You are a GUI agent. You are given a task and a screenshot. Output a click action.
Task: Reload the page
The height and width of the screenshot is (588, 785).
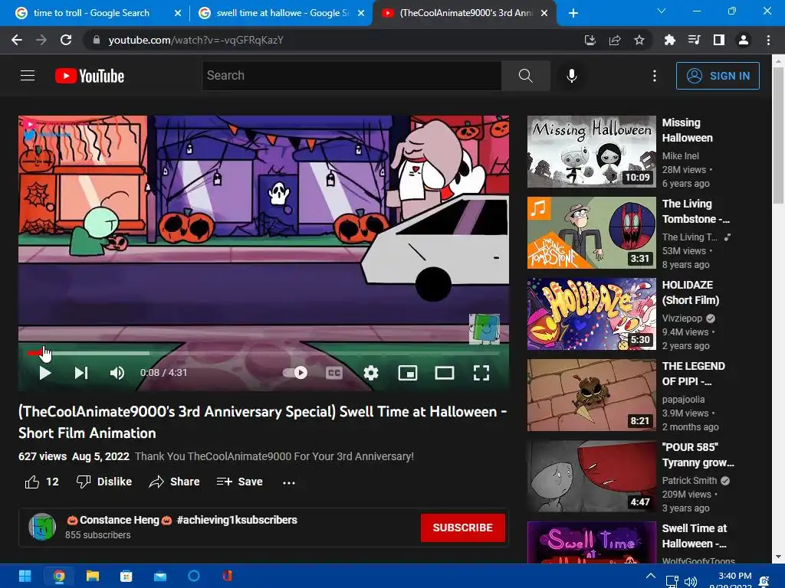click(x=66, y=40)
